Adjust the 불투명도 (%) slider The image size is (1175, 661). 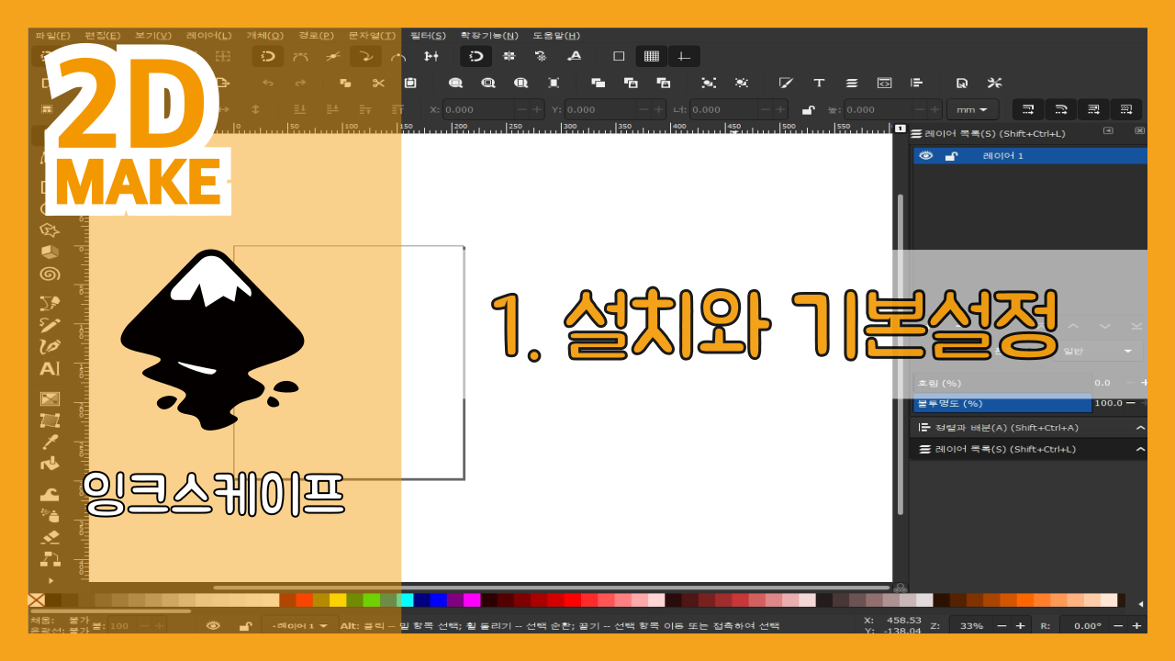[1002, 403]
